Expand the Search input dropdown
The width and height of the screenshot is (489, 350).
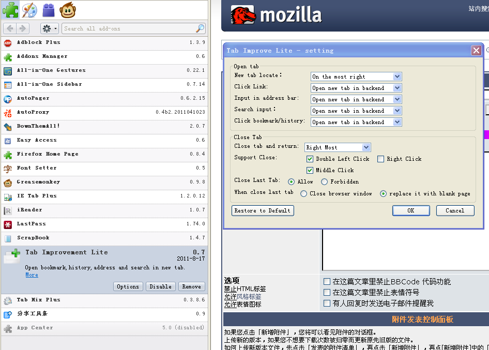pyautogui.click(x=397, y=111)
